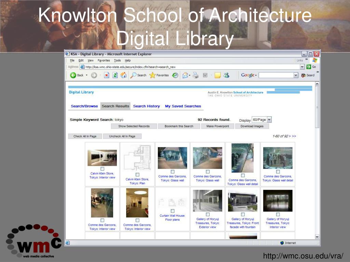The width and height of the screenshot is (350, 262).
Task: Open the File menu
Action: (x=72, y=60)
